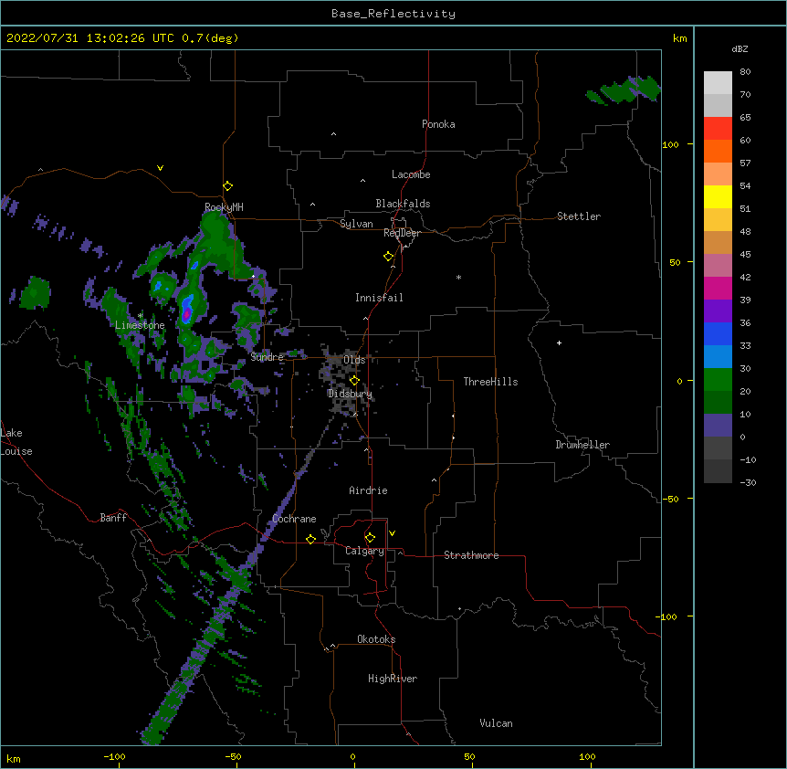Image resolution: width=787 pixels, height=769 pixels.
Task: Click the red 65 dBZ legend swatch
Action: (x=718, y=129)
